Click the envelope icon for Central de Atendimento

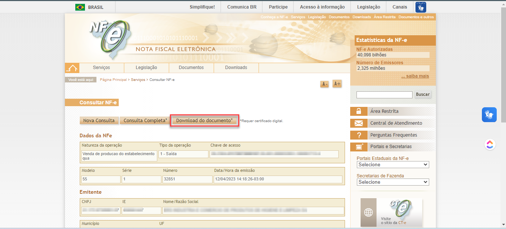pos(358,123)
